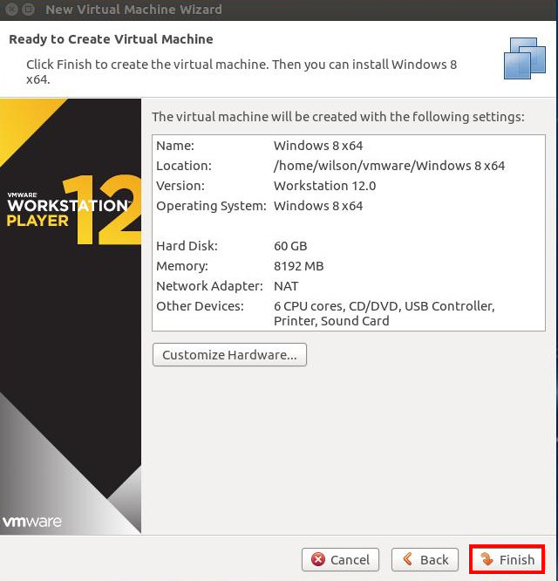Viewport: 558px width, 581px height.
Task: Click the NAT network adapter value
Action: pos(286,286)
